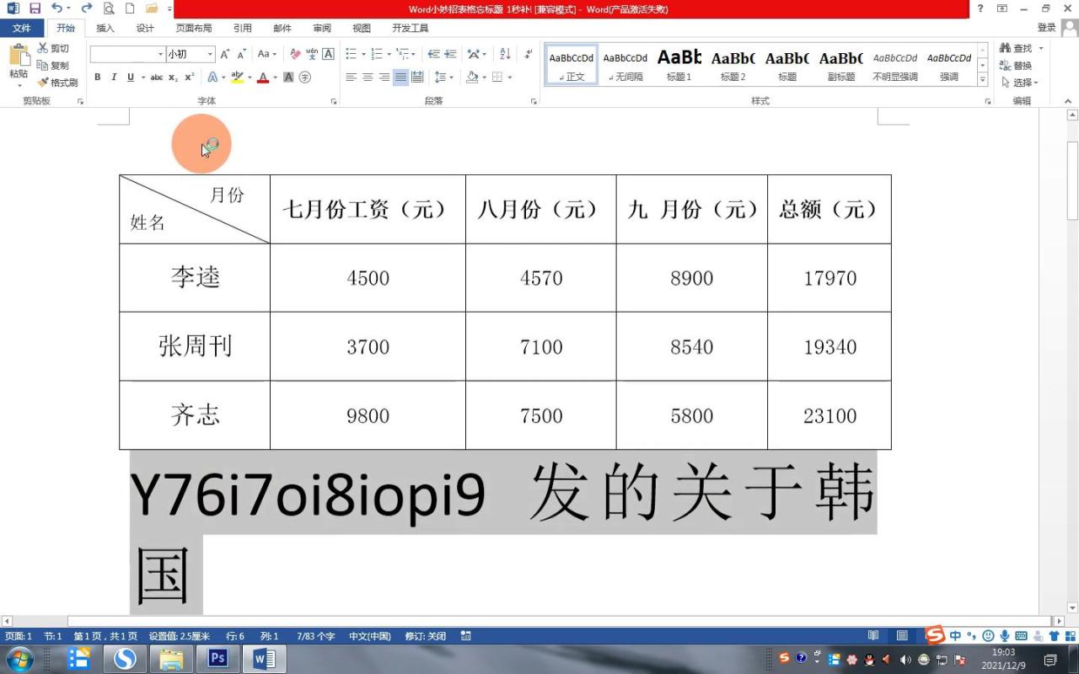The image size is (1079, 674).
Task: Open the Sort dialog icon
Action: (503, 53)
